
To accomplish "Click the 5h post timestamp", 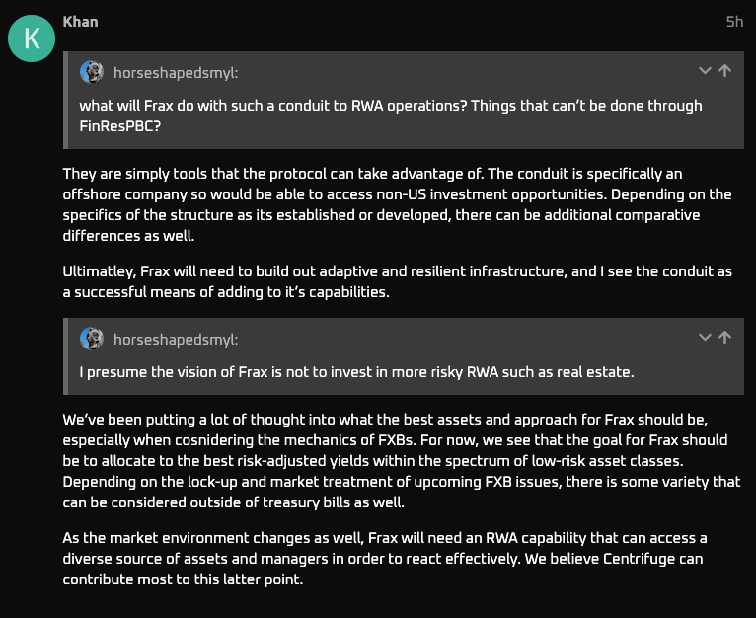I will 734,21.
